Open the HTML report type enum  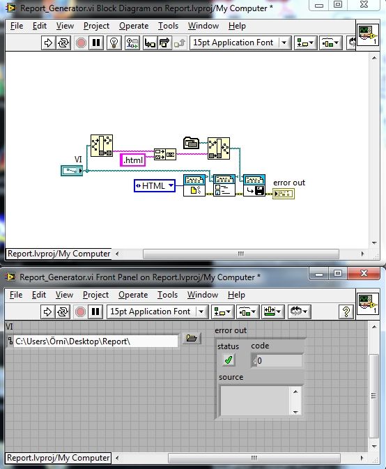point(155,186)
